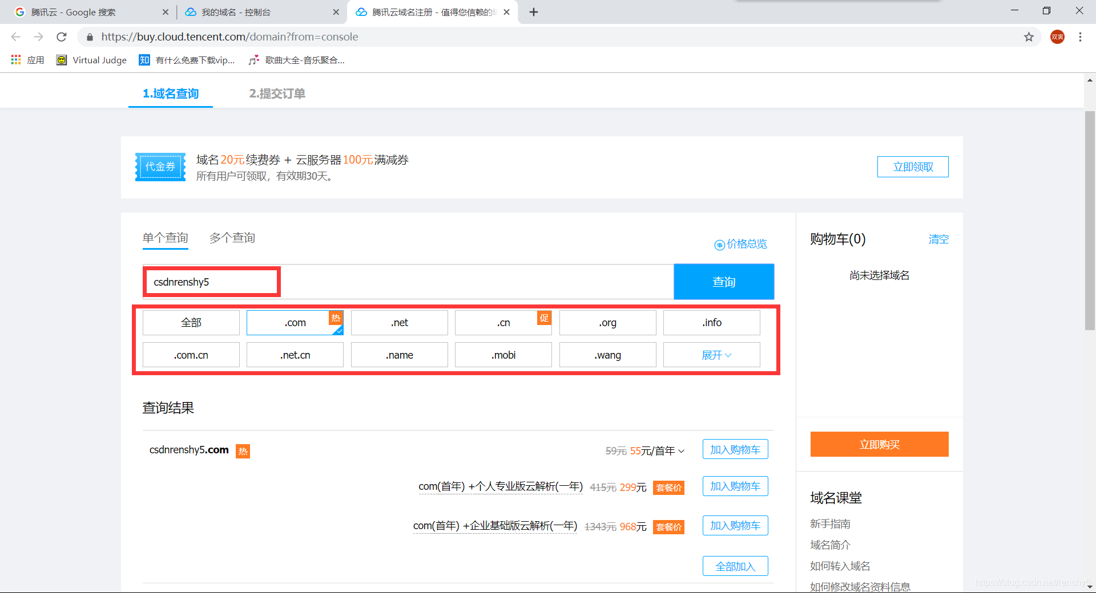Image resolution: width=1096 pixels, height=593 pixels.
Task: Toggle the .mobi suffix filter
Action: (503, 355)
